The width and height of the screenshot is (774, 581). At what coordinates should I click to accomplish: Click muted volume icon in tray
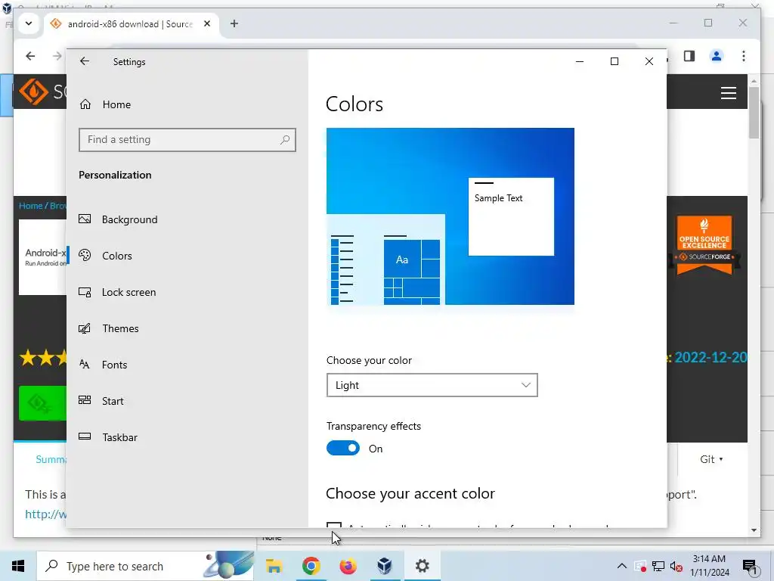676,566
